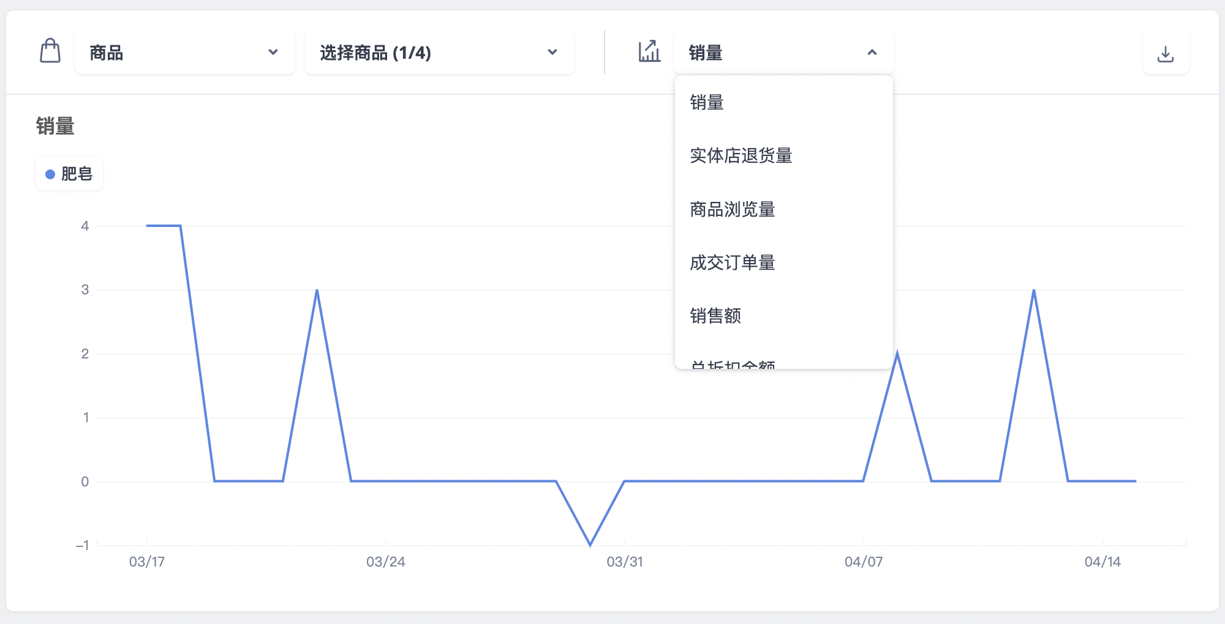Screen dimensions: 1225x624
Task: Click the chevron on 选择商品 (1/4) dropdown
Action: pos(552,53)
